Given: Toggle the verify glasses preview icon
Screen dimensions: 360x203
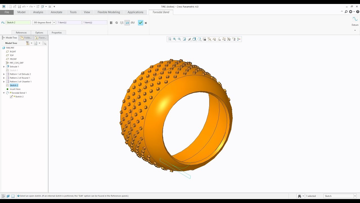Looking at the screenshot, I should [x=132, y=23].
